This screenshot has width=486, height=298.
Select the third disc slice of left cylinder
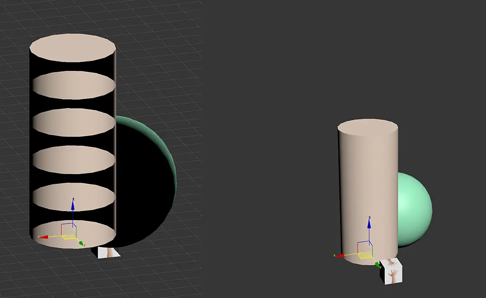click(x=74, y=122)
